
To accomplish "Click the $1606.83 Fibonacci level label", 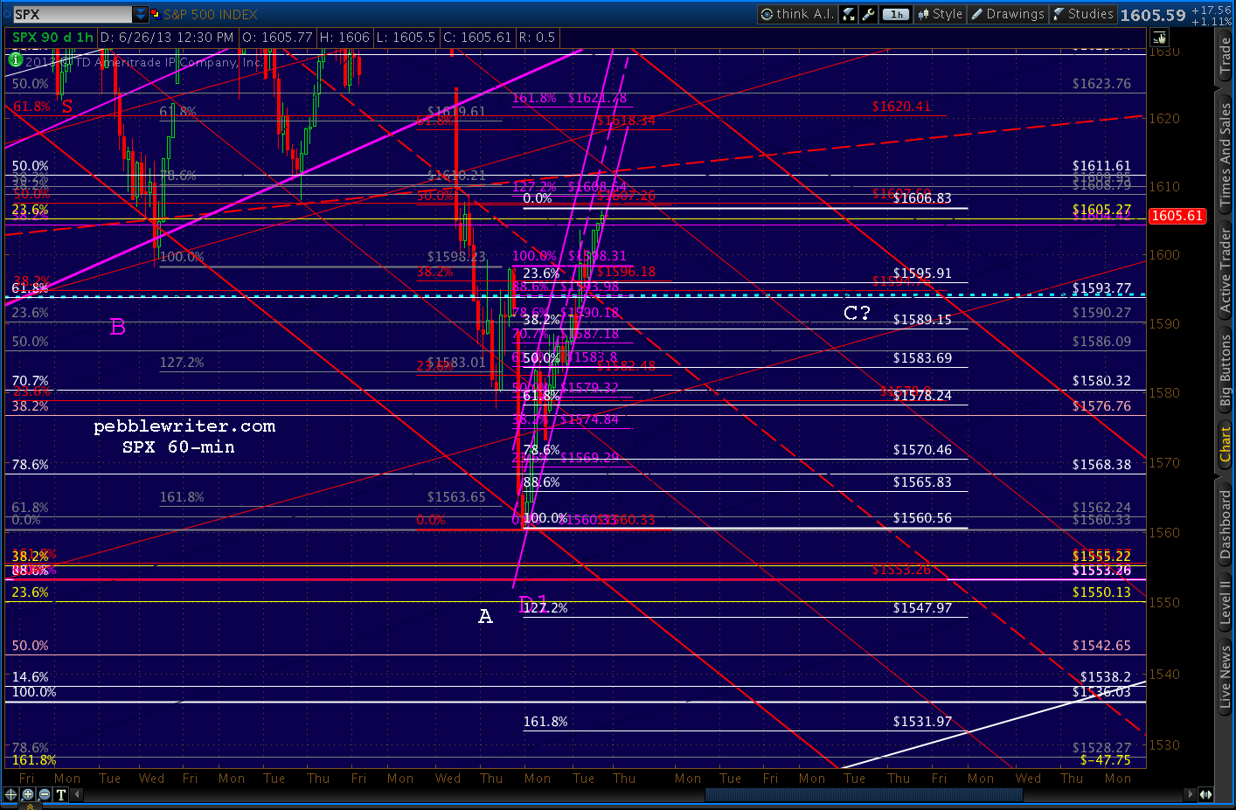I will coord(922,198).
